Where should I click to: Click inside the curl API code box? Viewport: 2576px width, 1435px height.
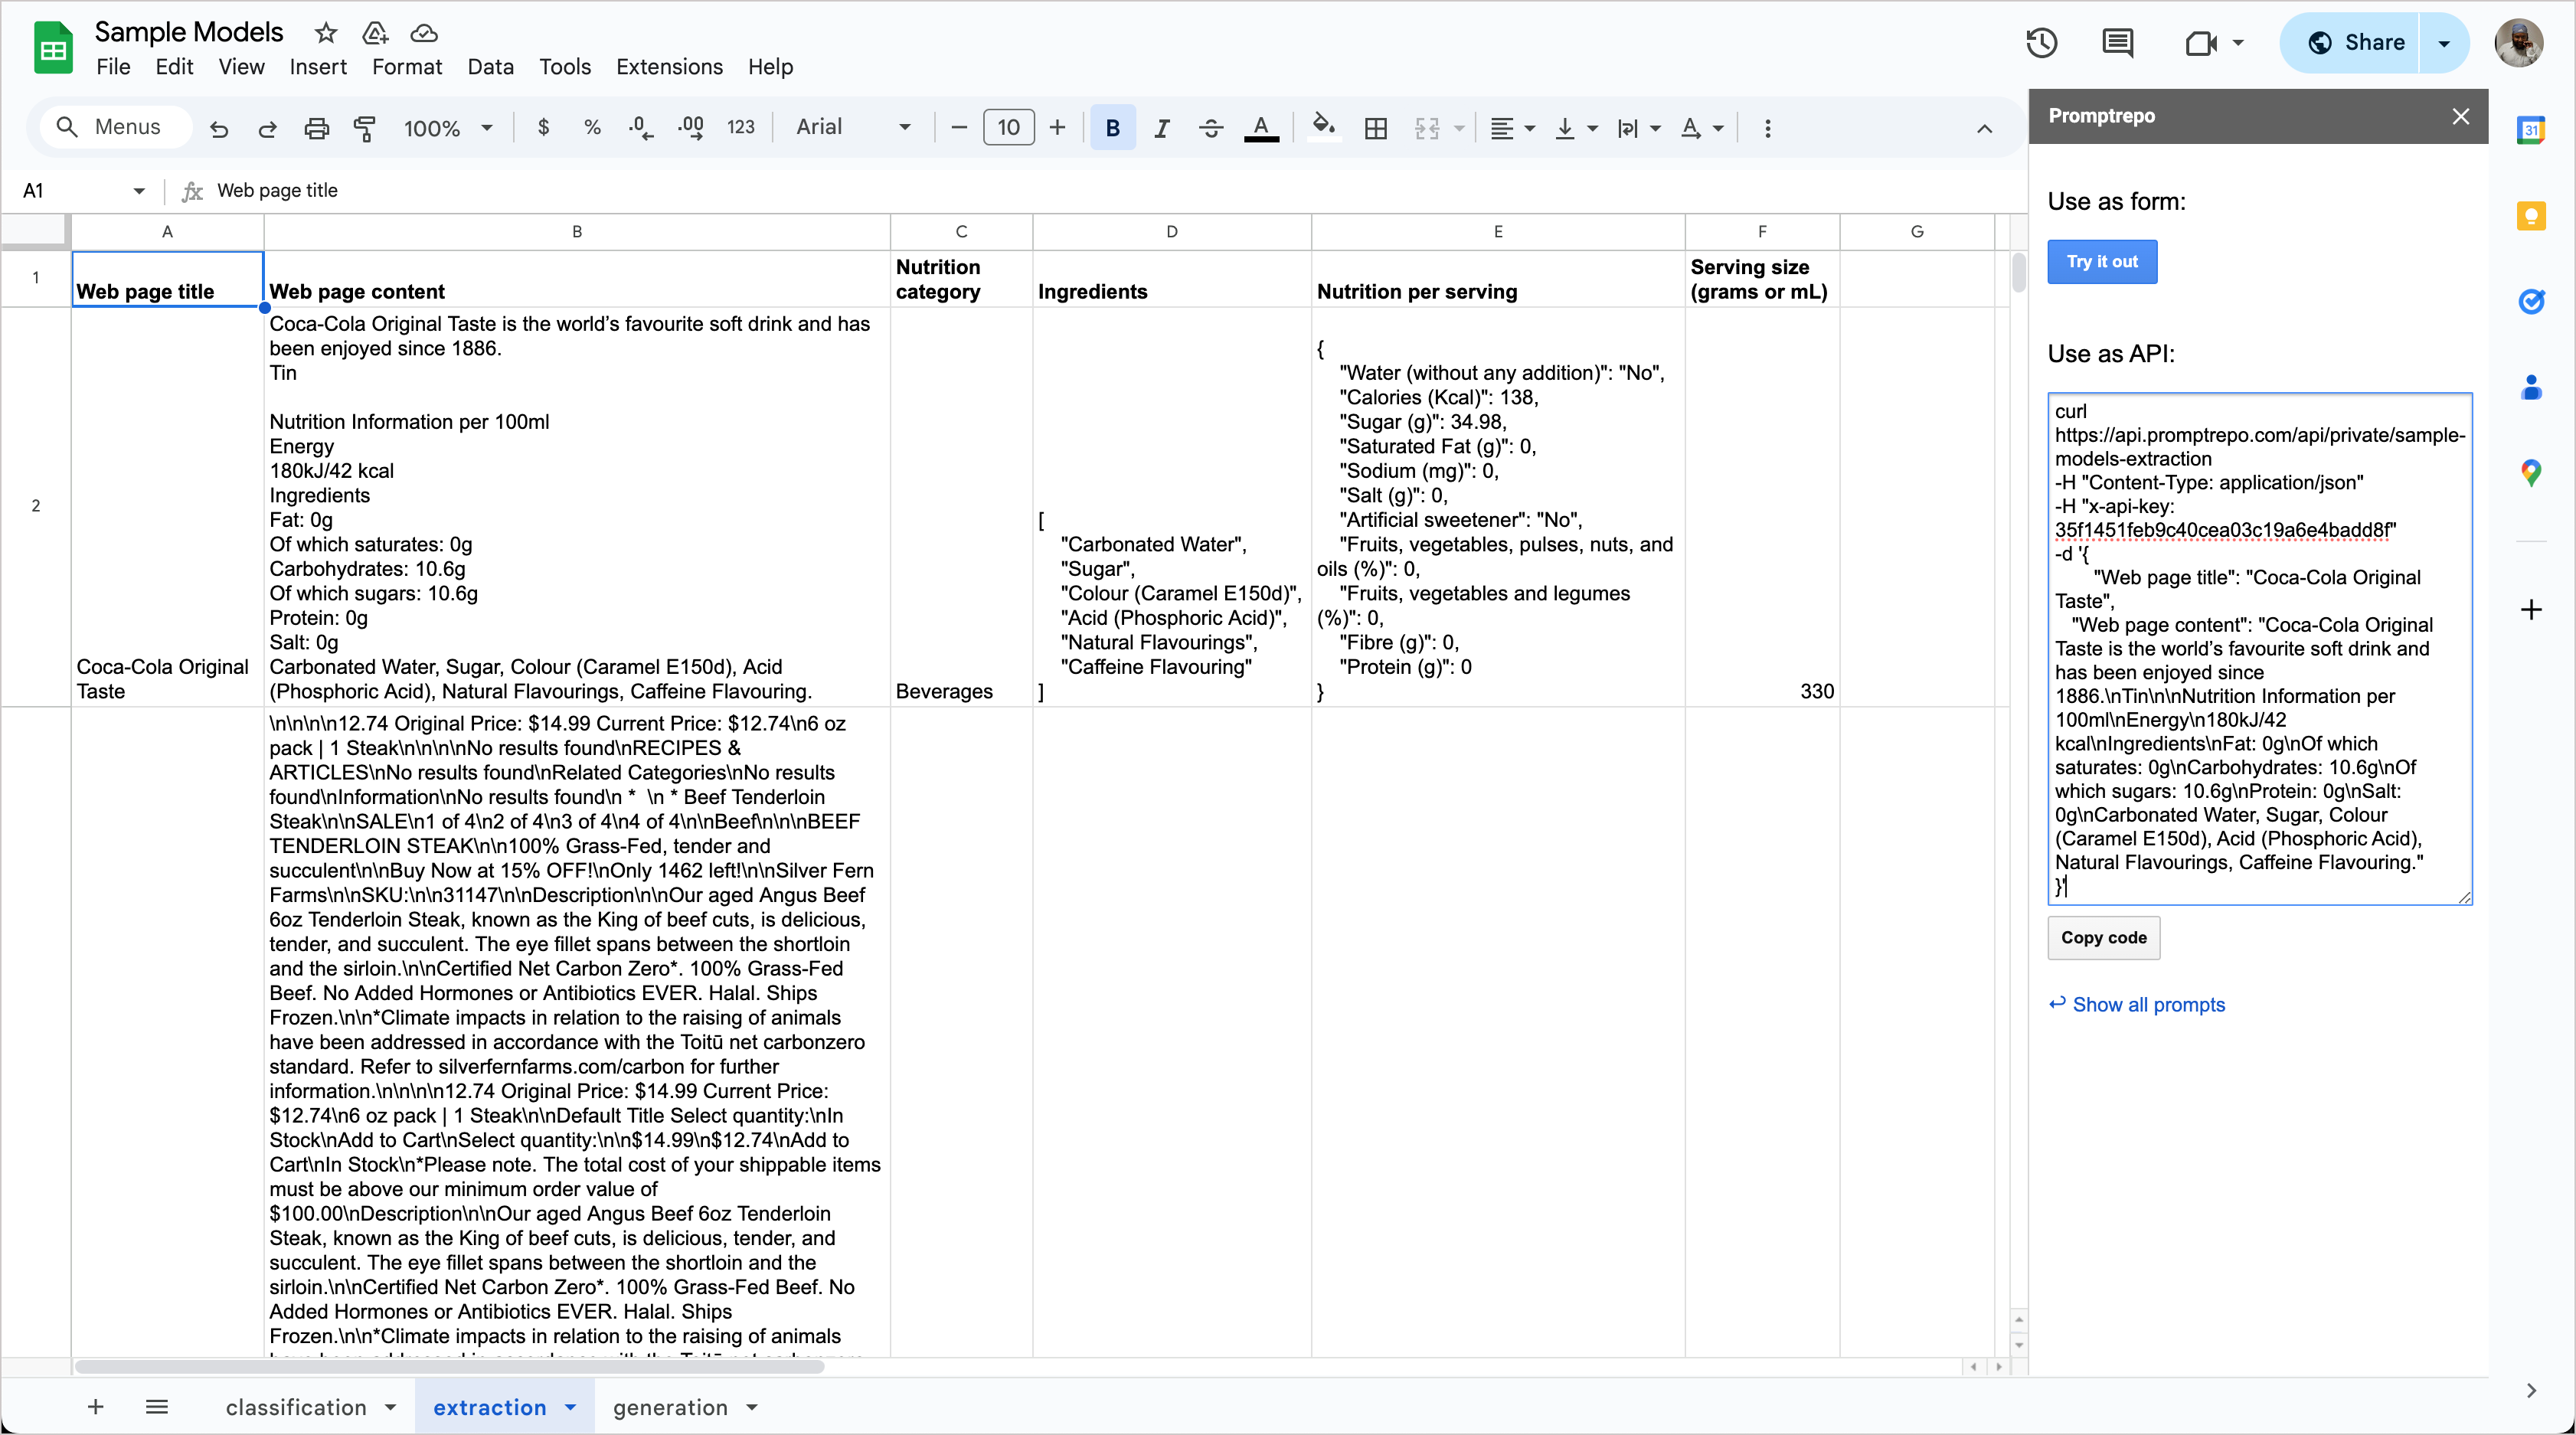click(x=2260, y=649)
